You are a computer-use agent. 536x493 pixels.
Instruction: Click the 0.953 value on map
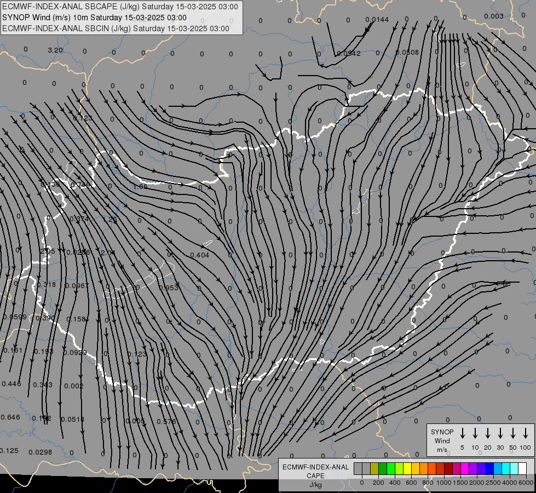[x=169, y=288]
